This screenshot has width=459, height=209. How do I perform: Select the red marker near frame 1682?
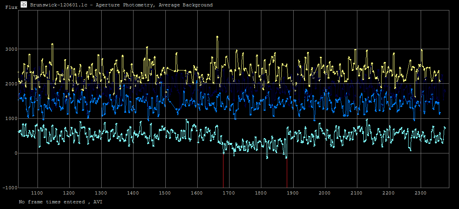223,170
